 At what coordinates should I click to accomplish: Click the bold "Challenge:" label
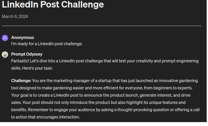(x=21, y=81)
